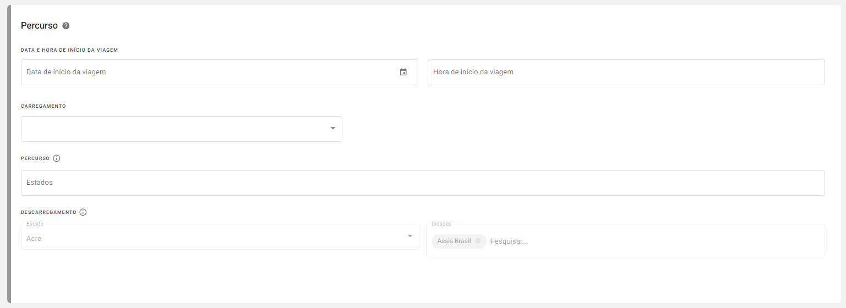Open the calendar date picker icon

(x=403, y=72)
